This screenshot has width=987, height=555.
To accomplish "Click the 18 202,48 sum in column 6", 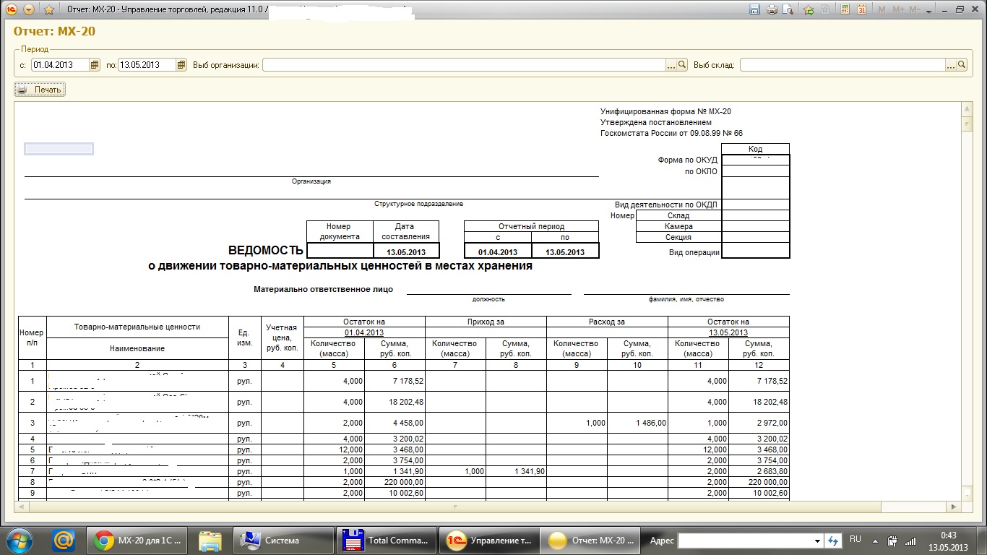I will click(x=395, y=402).
